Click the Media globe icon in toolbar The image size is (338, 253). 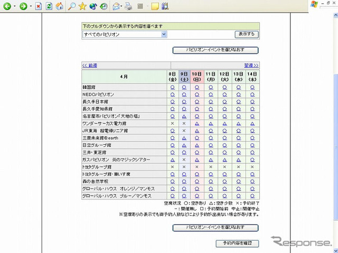(93, 6)
